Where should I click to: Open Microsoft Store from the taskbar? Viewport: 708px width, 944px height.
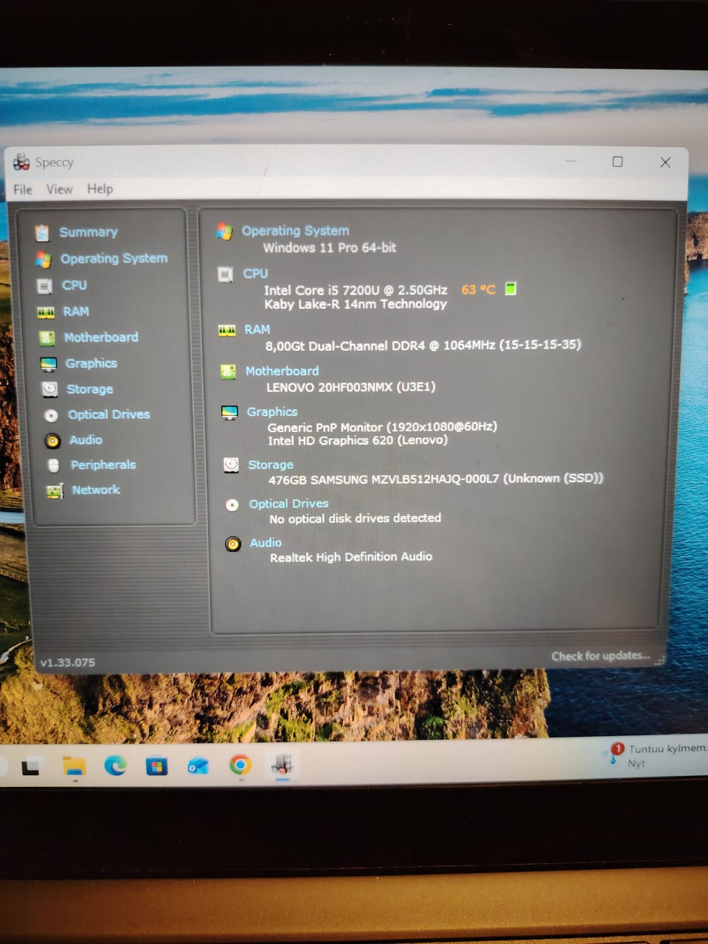(x=156, y=767)
